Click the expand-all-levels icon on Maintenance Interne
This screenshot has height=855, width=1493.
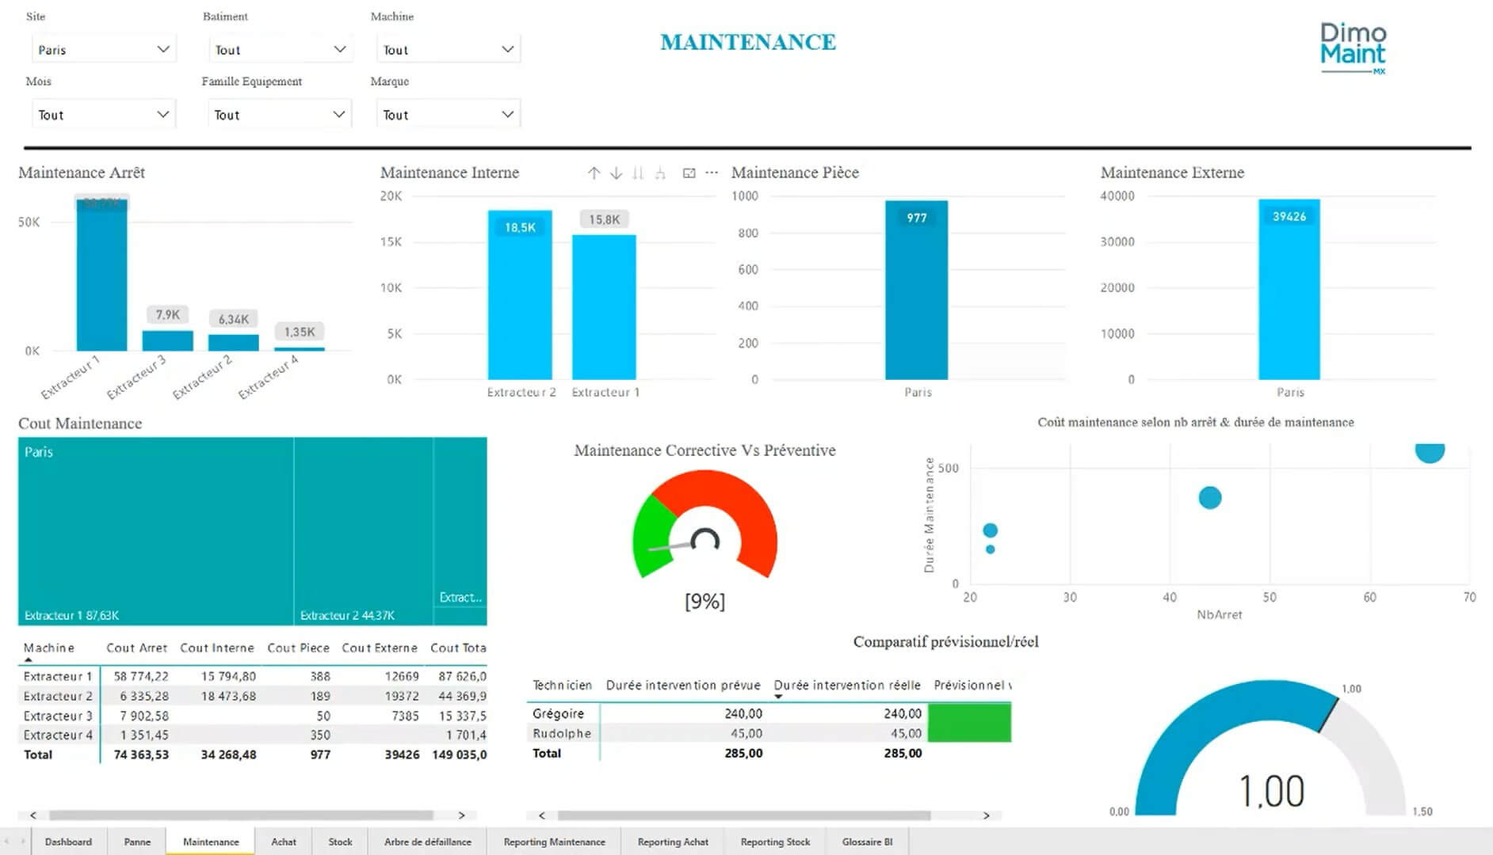click(x=660, y=173)
